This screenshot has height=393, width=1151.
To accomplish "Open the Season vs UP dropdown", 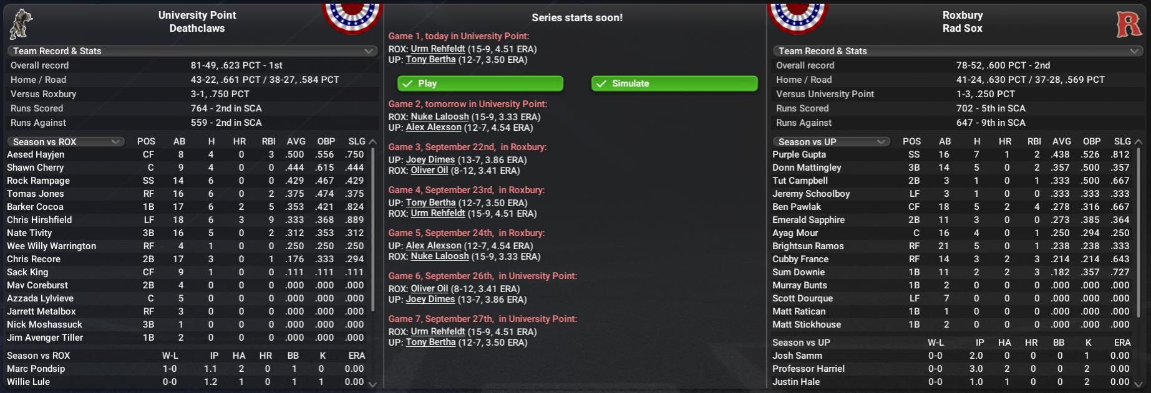I will pos(830,142).
